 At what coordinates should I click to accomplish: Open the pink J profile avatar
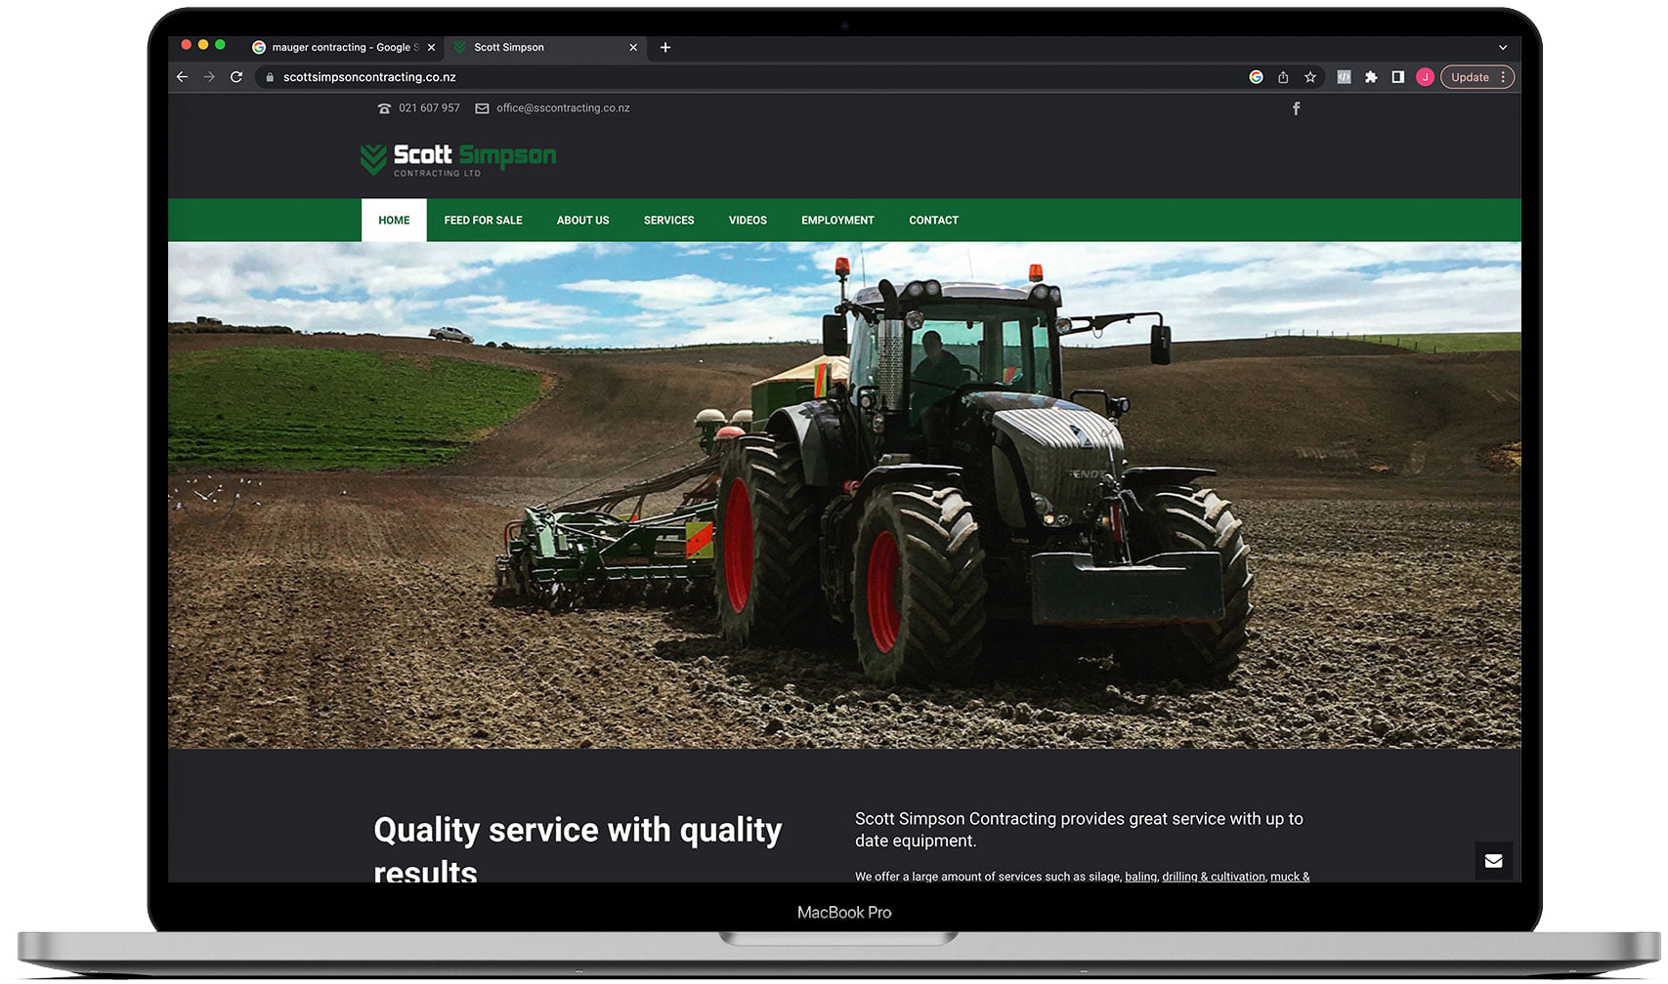click(1424, 76)
